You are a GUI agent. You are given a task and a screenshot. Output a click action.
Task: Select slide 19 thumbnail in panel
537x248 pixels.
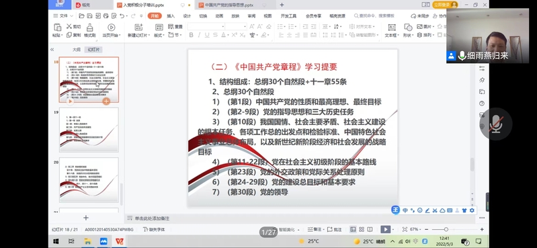pos(89,130)
